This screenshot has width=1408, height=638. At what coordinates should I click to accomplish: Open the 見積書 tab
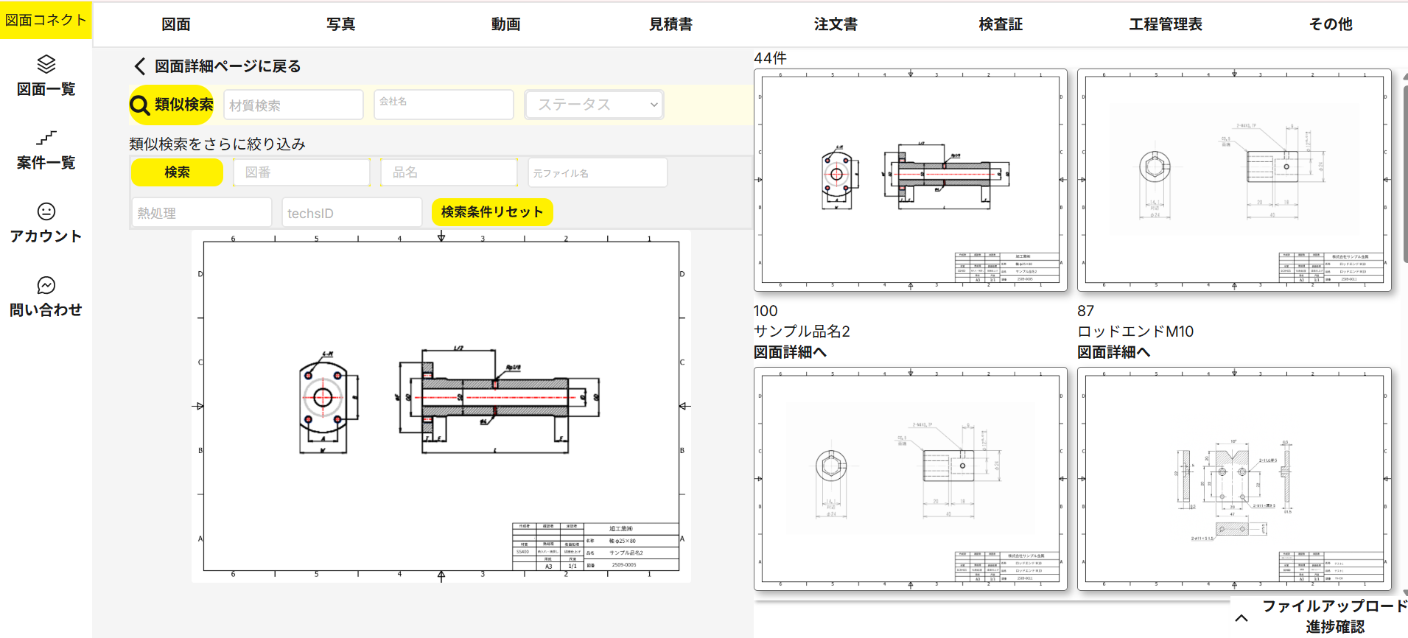pyautogui.click(x=670, y=24)
